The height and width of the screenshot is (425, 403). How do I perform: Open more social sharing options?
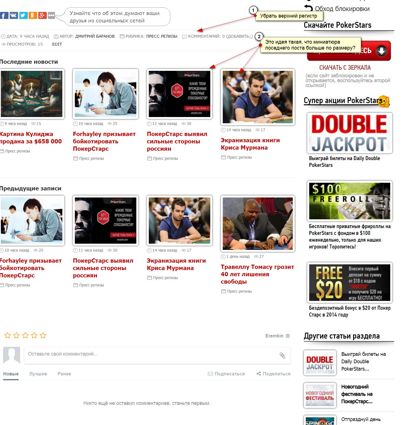[51, 15]
